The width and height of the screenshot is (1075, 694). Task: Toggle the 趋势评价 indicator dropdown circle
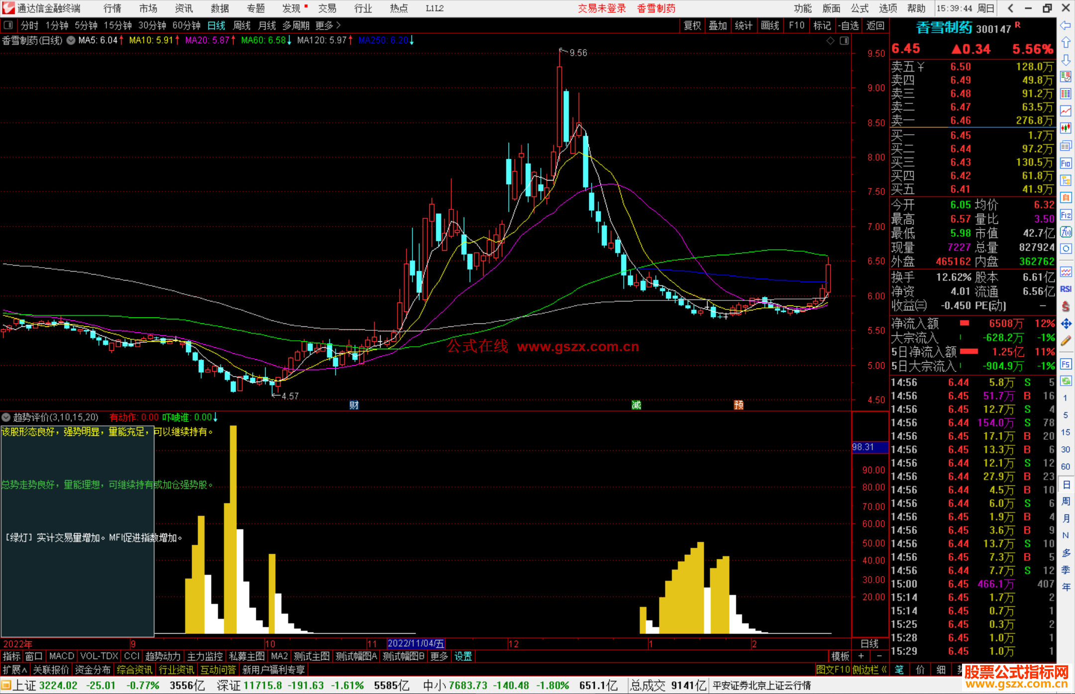tap(6, 417)
